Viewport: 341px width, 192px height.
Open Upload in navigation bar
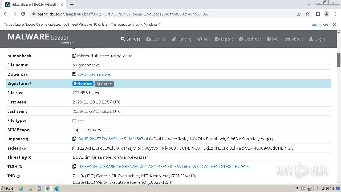point(156,39)
